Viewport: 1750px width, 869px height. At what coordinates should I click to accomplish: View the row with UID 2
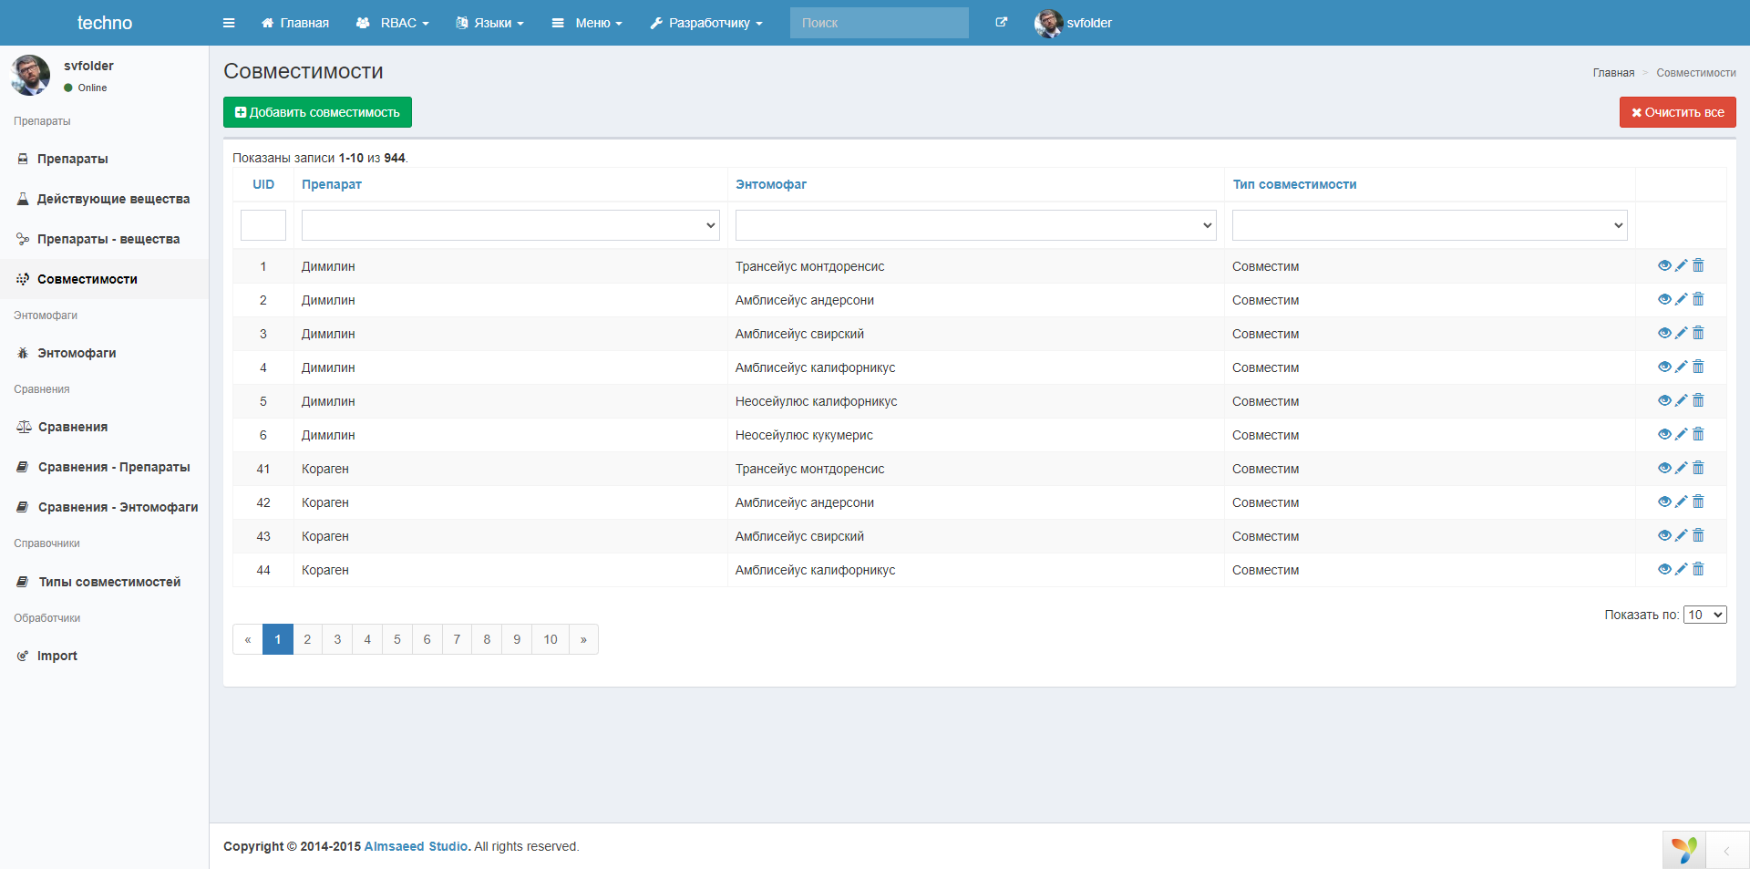click(1664, 299)
